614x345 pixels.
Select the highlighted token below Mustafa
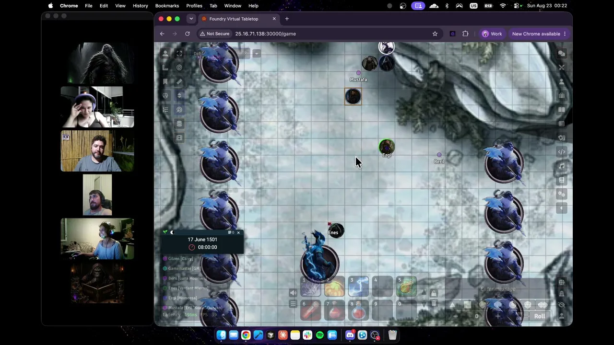coord(353,97)
